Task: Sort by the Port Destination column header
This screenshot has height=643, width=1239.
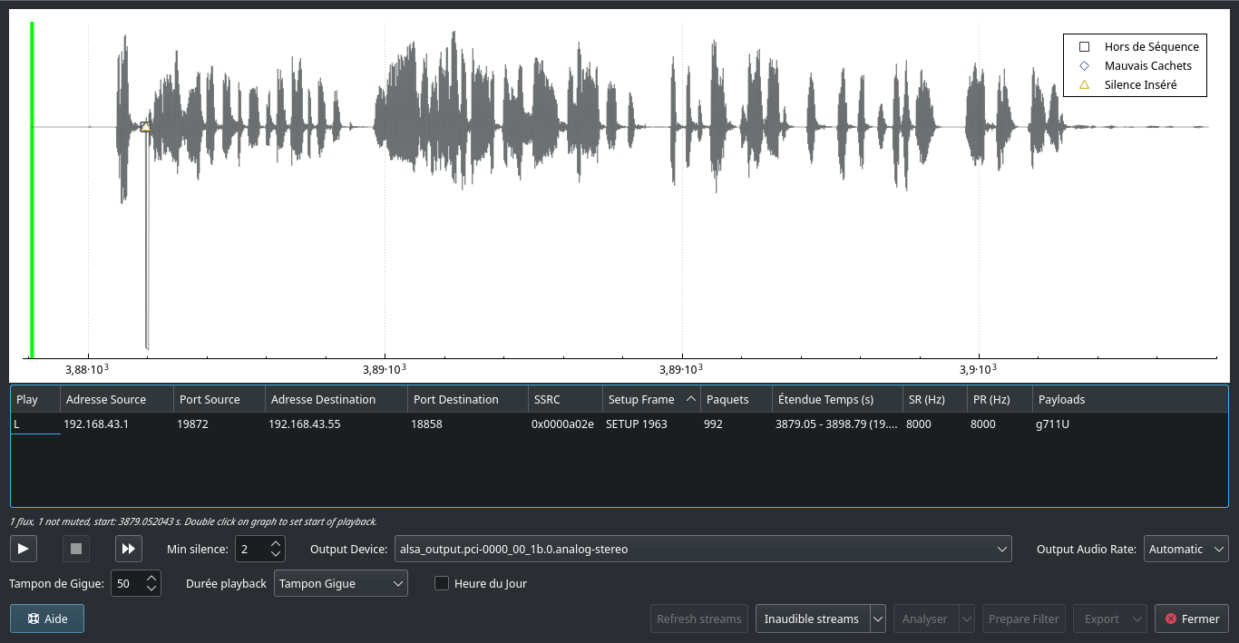Action: pyautogui.click(x=468, y=399)
